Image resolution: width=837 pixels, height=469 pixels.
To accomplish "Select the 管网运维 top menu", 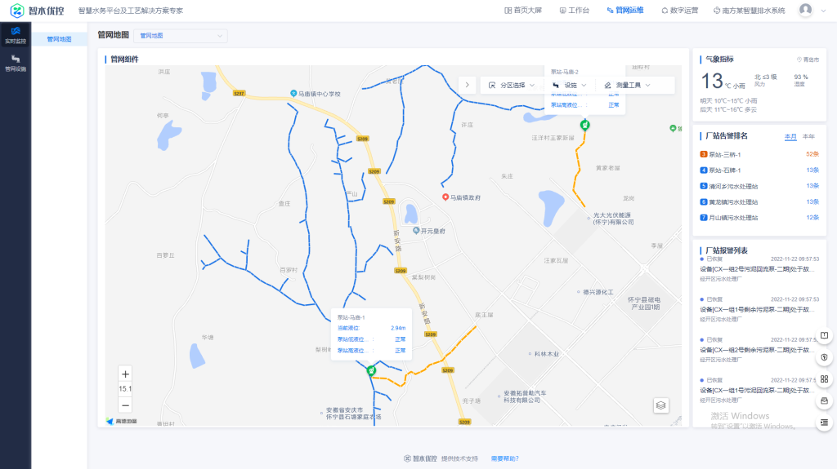I will click(625, 10).
